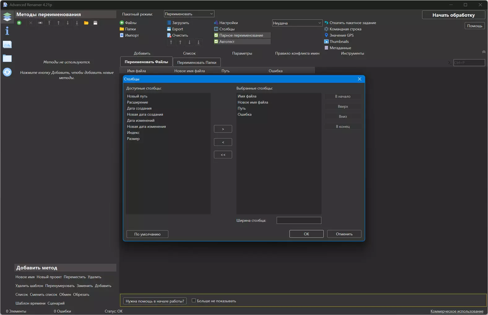The width and height of the screenshot is (488, 315).
Task: Click move-method-up arrow in methods toolbar
Action: point(58,23)
